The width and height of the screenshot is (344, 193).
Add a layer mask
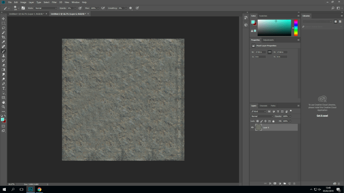pyautogui.click(x=275, y=184)
